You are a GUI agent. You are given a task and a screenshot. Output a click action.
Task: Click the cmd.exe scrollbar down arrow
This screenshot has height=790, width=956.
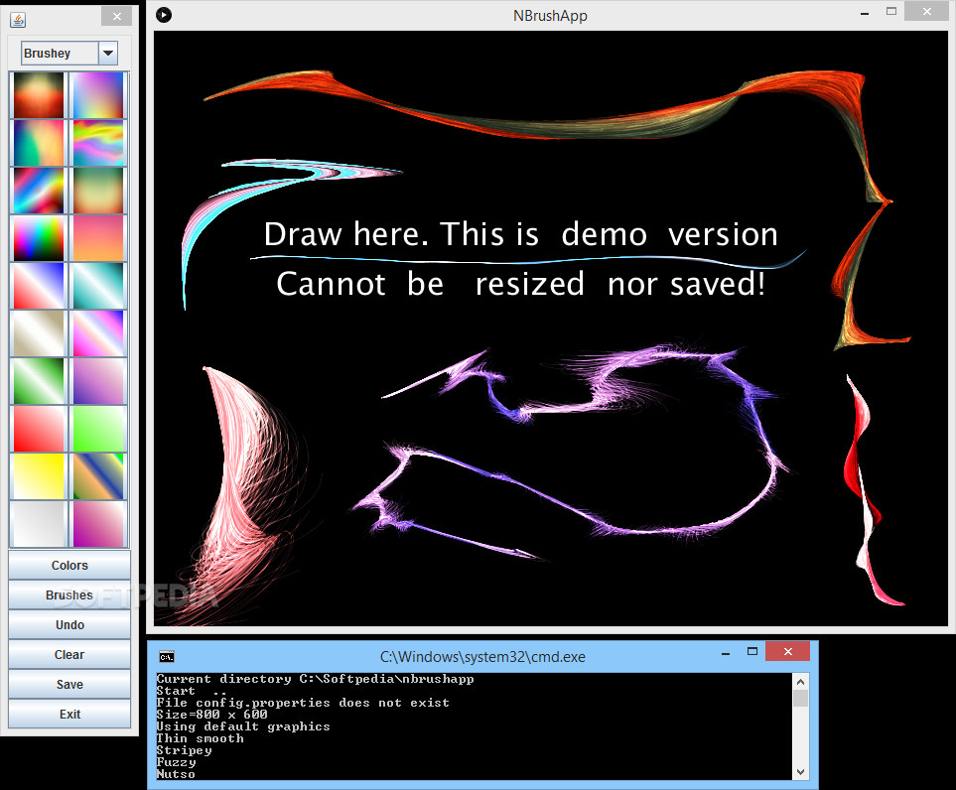(800, 772)
